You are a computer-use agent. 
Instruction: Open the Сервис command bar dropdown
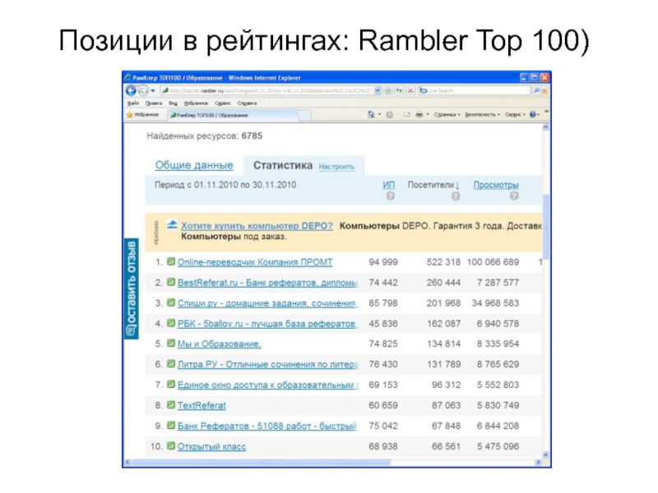click(515, 114)
